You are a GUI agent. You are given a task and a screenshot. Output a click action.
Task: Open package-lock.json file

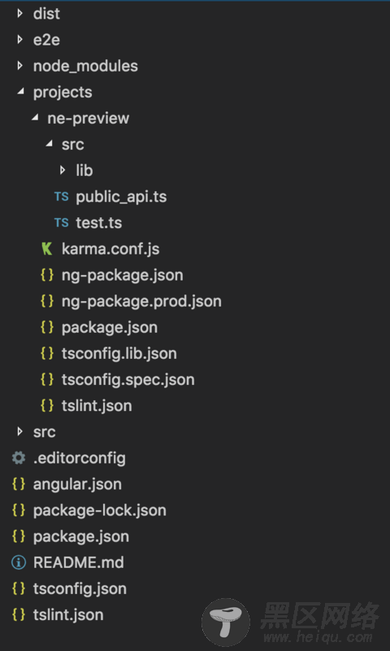[99, 510]
